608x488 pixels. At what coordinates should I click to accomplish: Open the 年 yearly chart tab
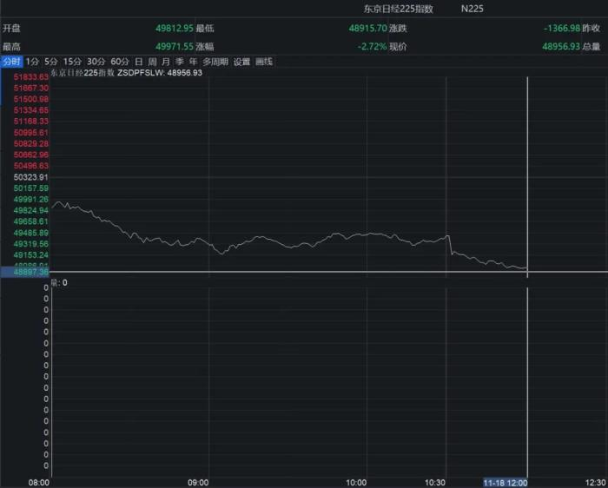(x=193, y=62)
